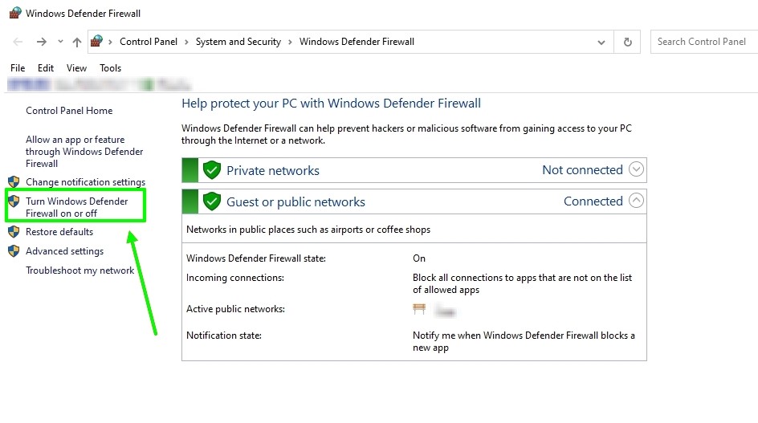Click shield icon beside Advanced settings
Screen dimensions: 758x423
(14, 251)
